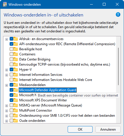Image resolution: width=124 pixels, height=136 pixels.
Task: Disable Microsoft Defender Application Guard checkbox
Action: (11, 90)
